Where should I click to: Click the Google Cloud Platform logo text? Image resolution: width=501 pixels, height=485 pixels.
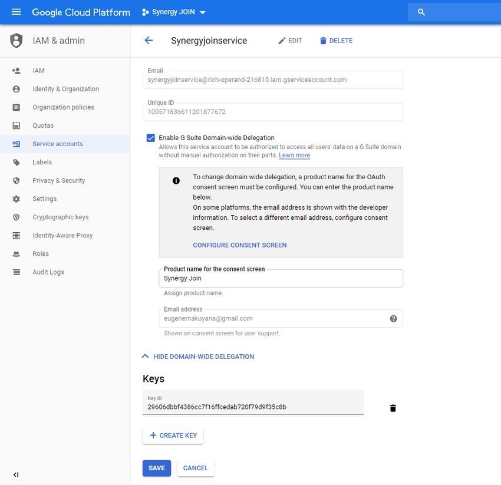[x=81, y=12]
